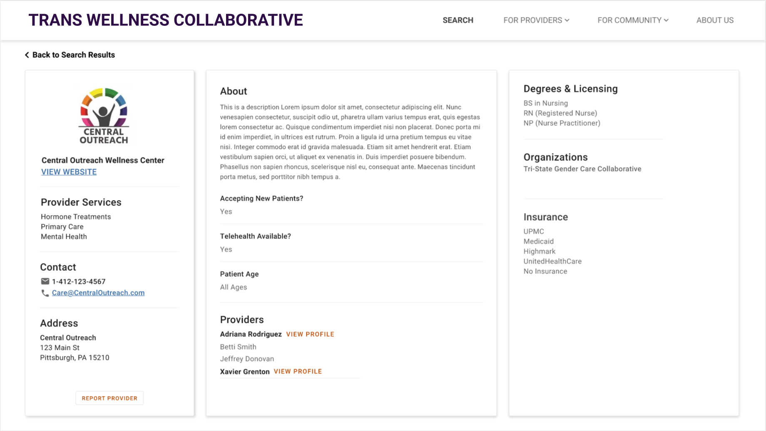Click the phone number 1-412-123-4567
This screenshot has width=766, height=431.
click(x=79, y=282)
